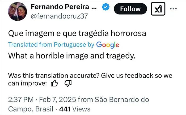Click the Follow button
Viewport: 186px width, 115px height.
pos(130,9)
